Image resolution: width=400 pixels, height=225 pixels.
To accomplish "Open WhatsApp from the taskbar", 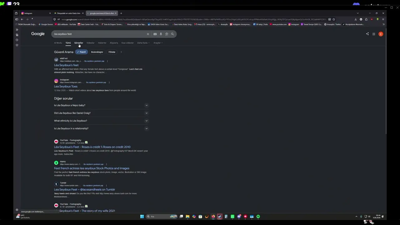I will [x=232, y=217].
